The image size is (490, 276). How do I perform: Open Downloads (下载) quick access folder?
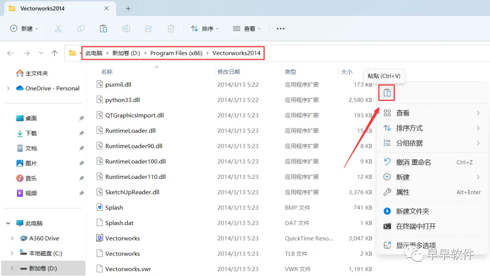click(x=27, y=133)
